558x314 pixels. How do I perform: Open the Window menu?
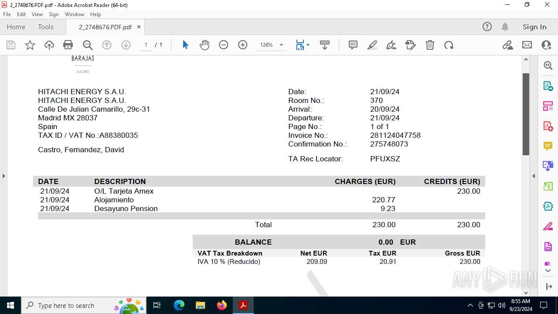coord(75,14)
